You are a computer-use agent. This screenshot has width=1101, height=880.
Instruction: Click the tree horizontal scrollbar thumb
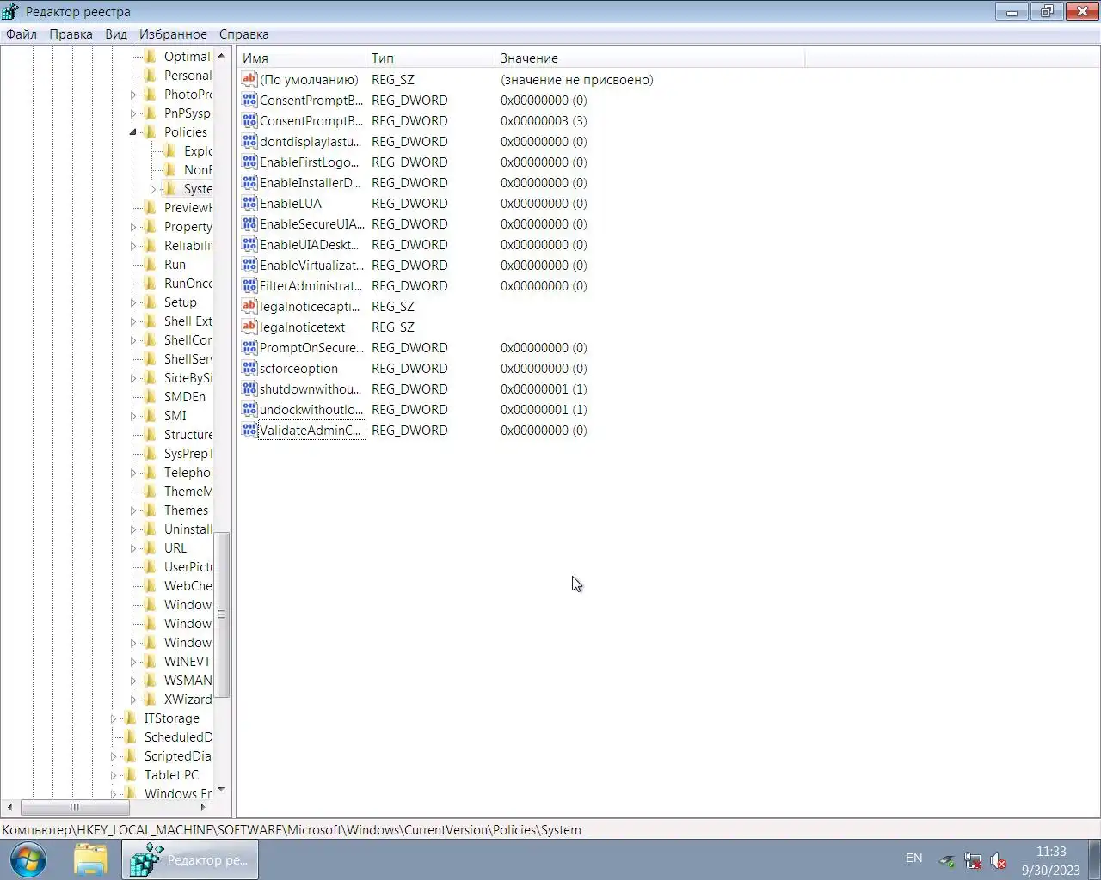(x=75, y=808)
